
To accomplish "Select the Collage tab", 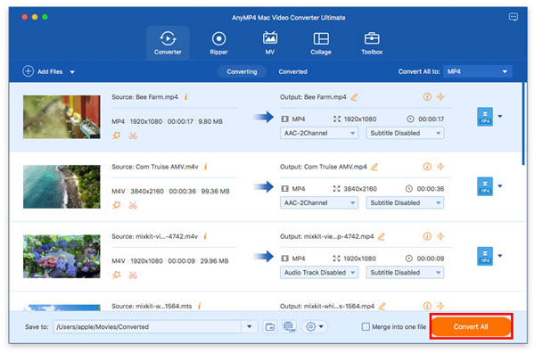I will 321,44.
